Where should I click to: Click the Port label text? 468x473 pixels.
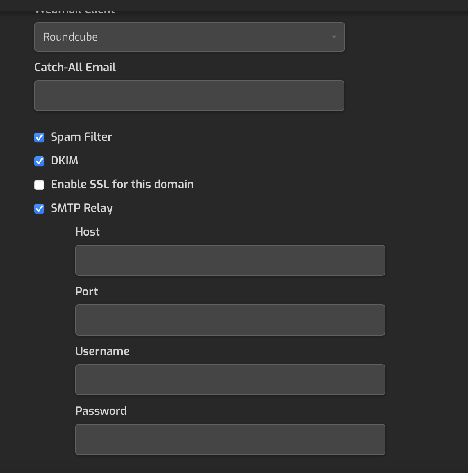pos(86,291)
